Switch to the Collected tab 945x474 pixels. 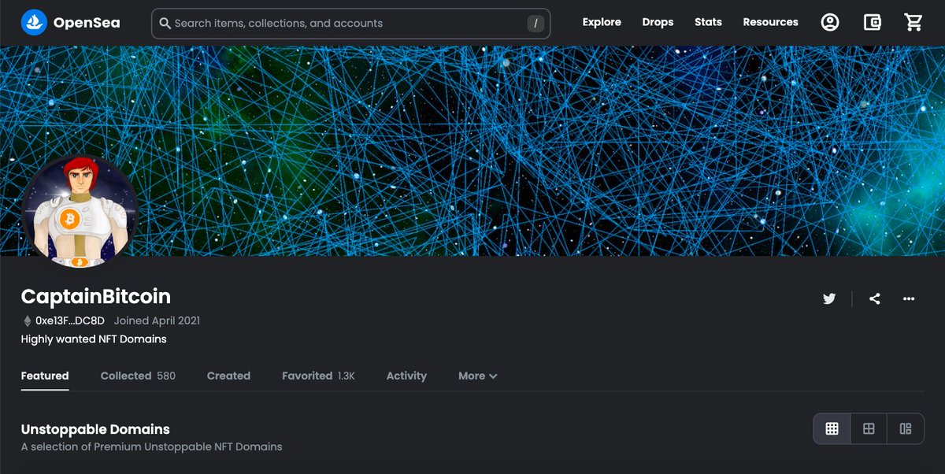tap(138, 376)
